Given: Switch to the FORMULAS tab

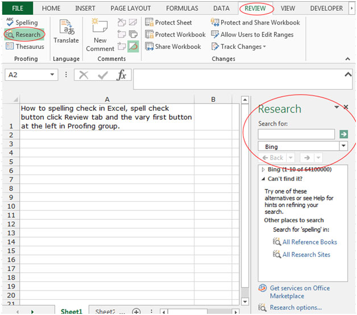Looking at the screenshot, I should [x=182, y=9].
